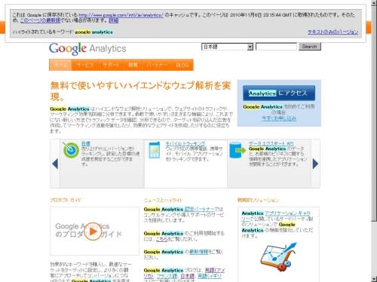Image resolution: width=377 pixels, height=282 pixels.
Task: Select the first orange navigation tab (home)
Action: (60, 65)
